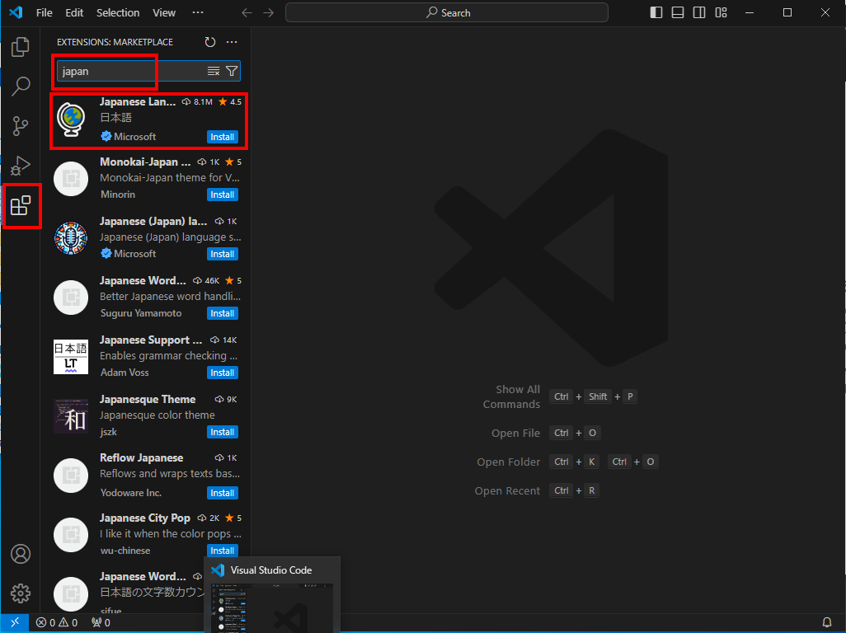
Task: Open the Accounts icon
Action: pyautogui.click(x=21, y=553)
